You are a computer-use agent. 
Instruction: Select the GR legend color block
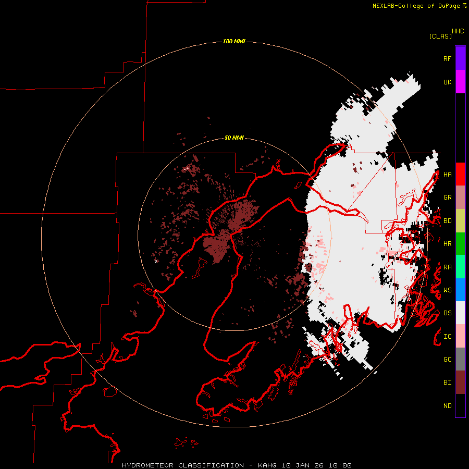(x=460, y=198)
